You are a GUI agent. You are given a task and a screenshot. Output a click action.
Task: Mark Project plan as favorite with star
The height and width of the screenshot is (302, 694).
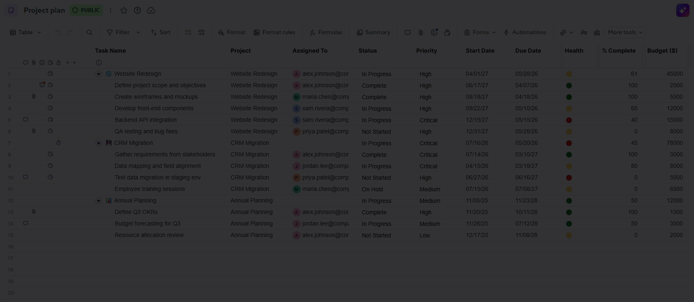pyautogui.click(x=124, y=10)
